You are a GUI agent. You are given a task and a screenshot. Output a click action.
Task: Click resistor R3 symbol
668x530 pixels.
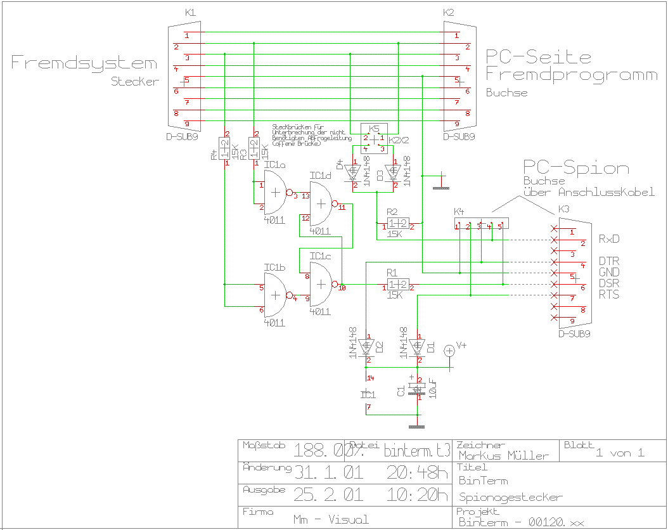pos(254,149)
